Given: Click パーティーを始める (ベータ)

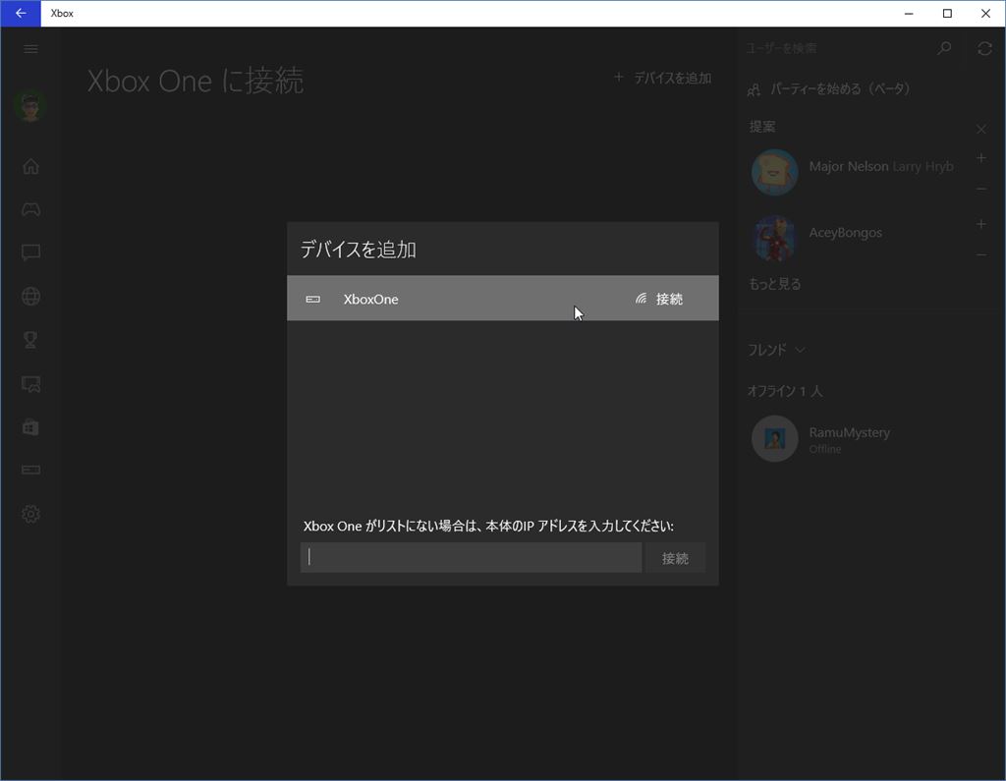Looking at the screenshot, I should click(829, 88).
